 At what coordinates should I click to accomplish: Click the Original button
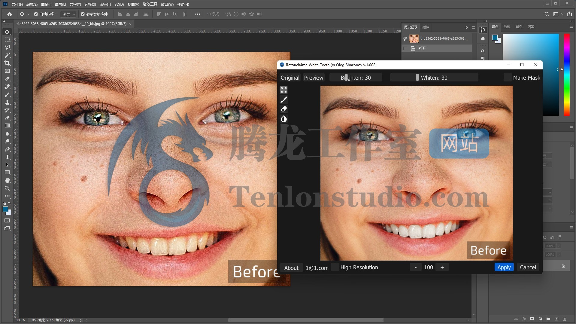pos(290,78)
